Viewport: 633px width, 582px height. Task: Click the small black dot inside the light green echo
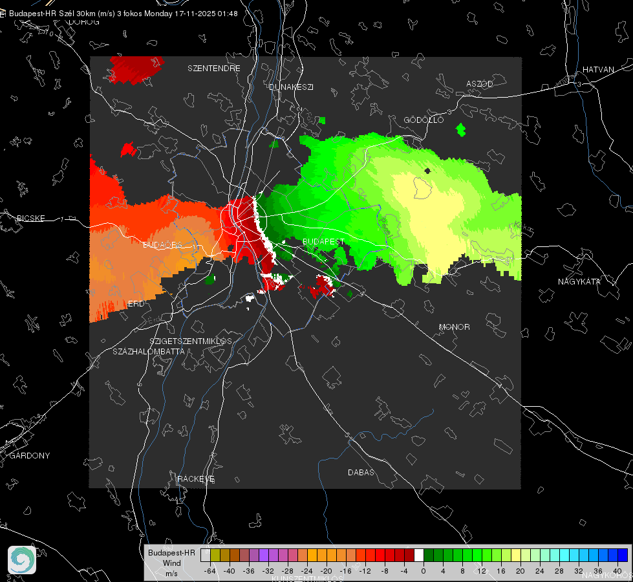click(x=427, y=171)
